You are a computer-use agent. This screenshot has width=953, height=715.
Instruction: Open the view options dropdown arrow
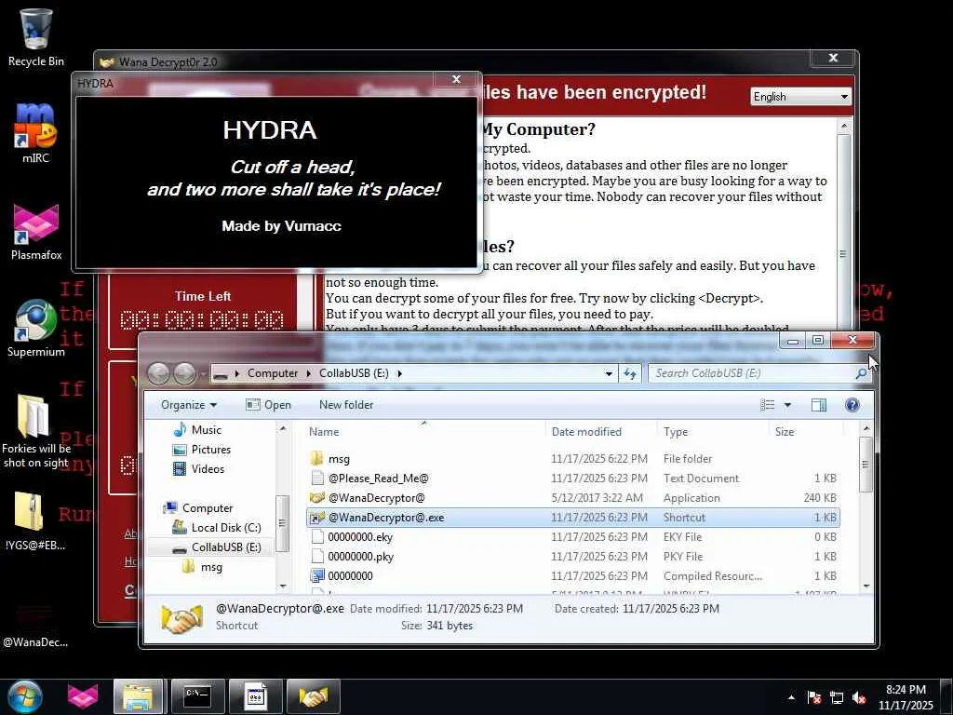(x=787, y=405)
